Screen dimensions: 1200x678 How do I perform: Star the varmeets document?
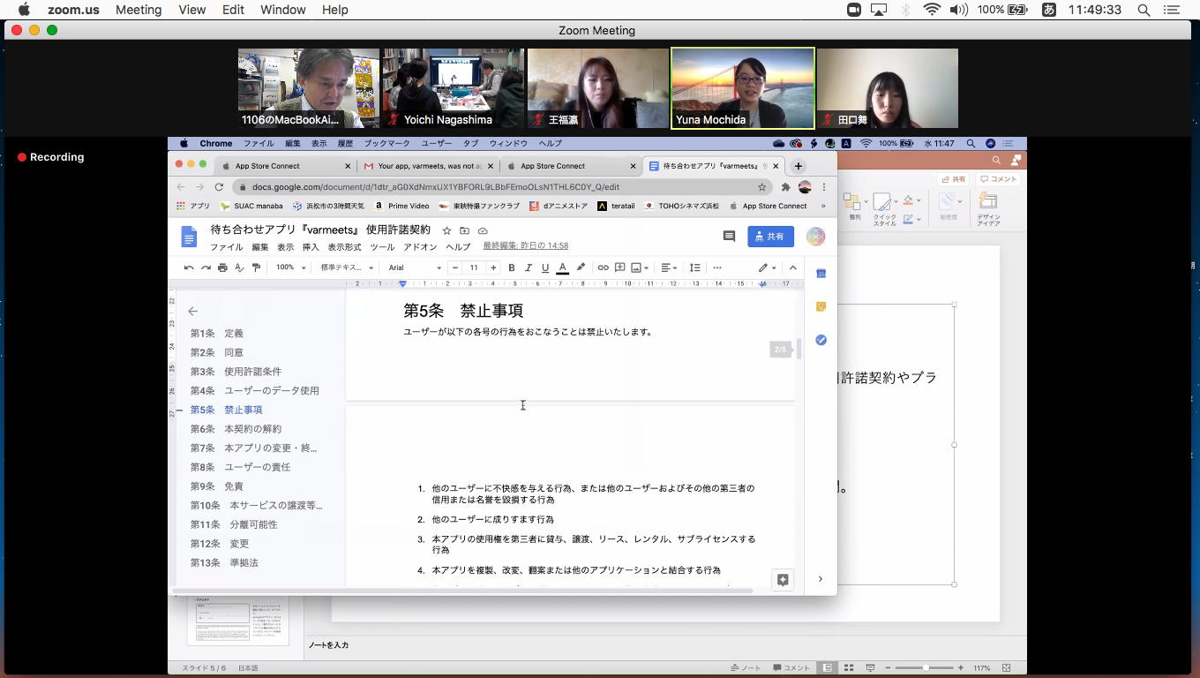tap(446, 230)
